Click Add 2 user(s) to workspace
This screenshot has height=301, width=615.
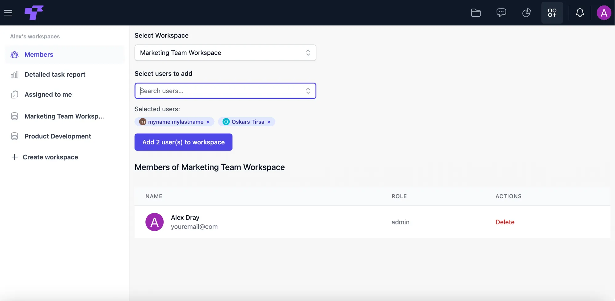[x=184, y=142]
